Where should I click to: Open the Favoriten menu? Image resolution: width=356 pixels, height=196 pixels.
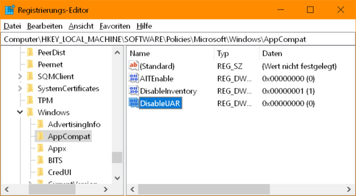(x=115, y=26)
